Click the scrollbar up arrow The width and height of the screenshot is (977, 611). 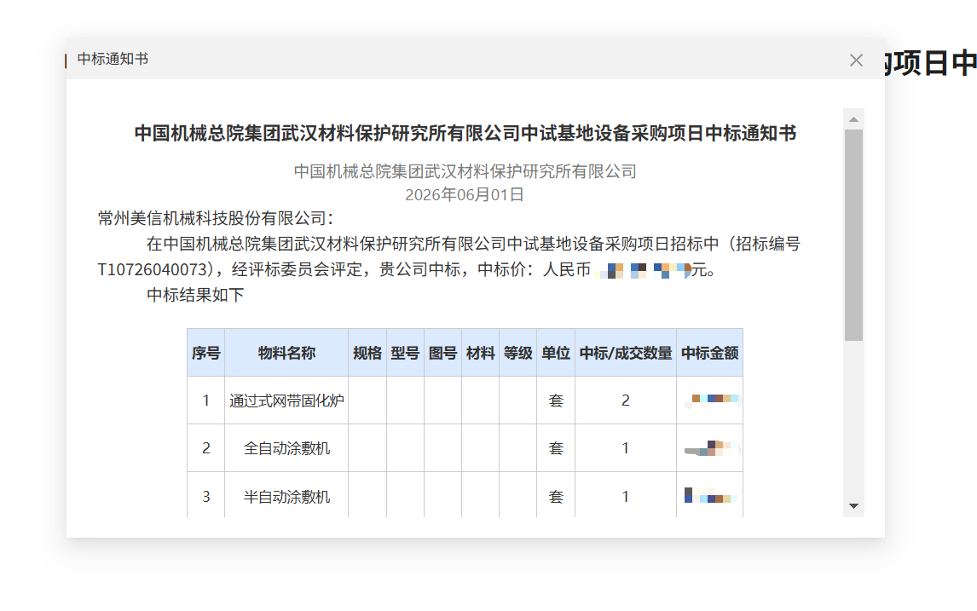pyautogui.click(x=853, y=119)
